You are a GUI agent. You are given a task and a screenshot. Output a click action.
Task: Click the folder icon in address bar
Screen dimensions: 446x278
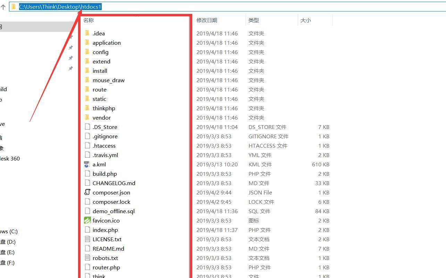(14, 7)
